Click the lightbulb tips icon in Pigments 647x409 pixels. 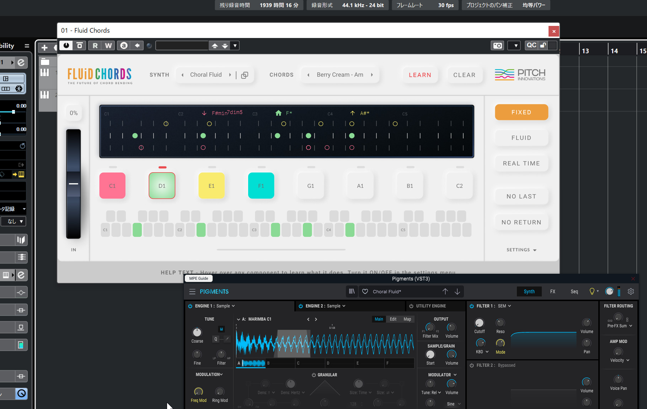pos(592,291)
